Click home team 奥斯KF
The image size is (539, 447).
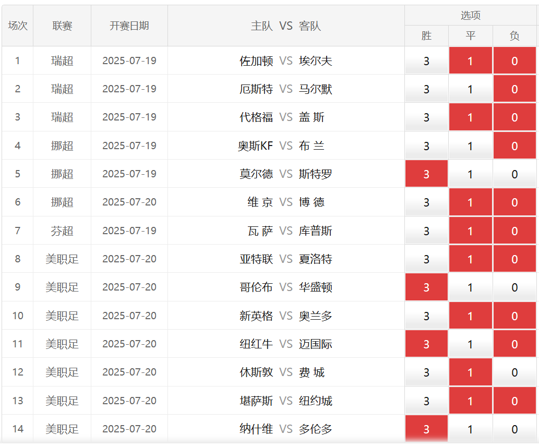click(x=255, y=146)
